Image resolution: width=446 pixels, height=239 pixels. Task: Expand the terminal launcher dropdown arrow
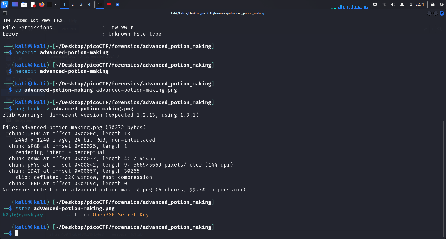coord(56,4)
